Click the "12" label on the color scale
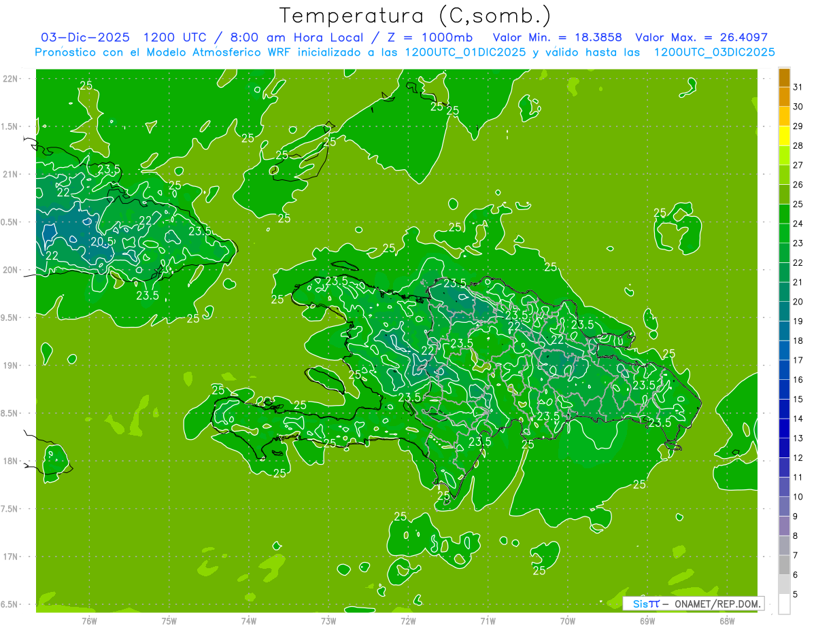 click(798, 457)
